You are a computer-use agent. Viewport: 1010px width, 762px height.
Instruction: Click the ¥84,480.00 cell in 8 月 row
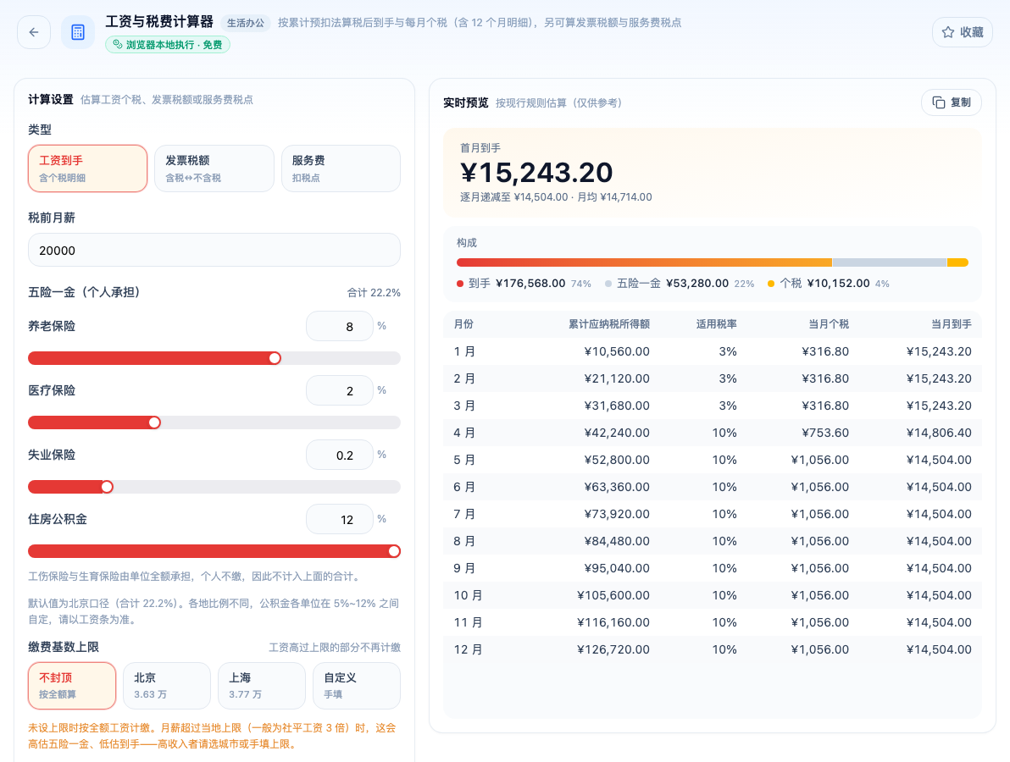tap(617, 541)
